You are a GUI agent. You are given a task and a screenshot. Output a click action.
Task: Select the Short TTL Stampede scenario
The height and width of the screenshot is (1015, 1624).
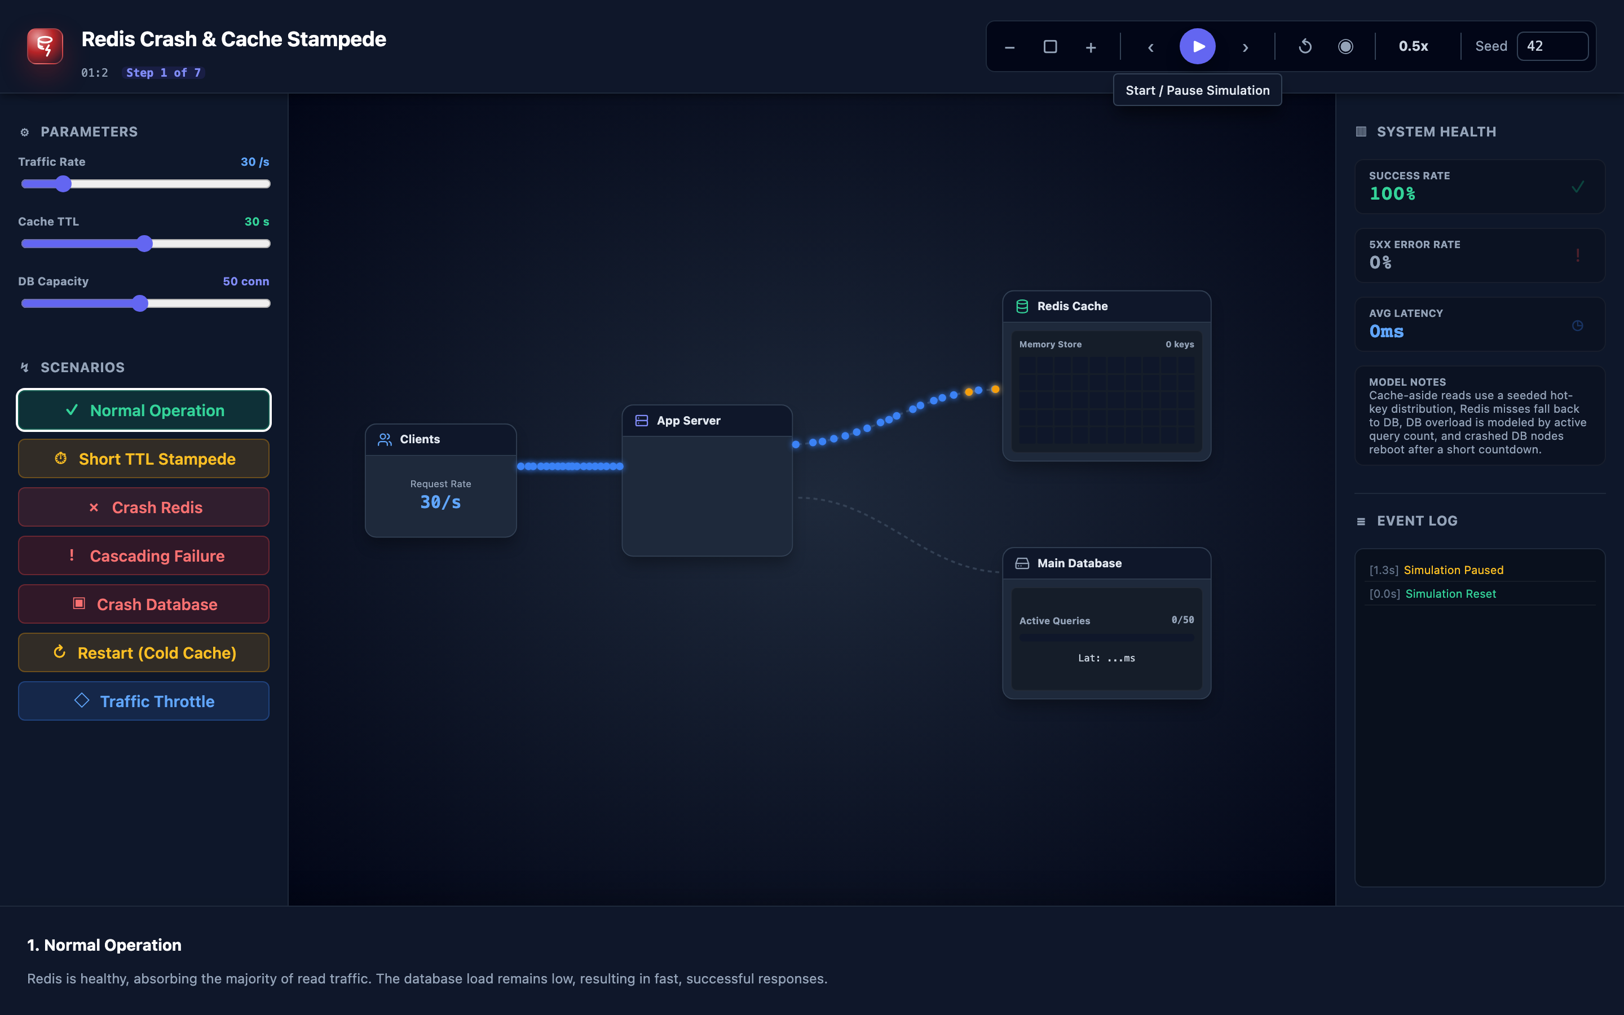pos(144,458)
